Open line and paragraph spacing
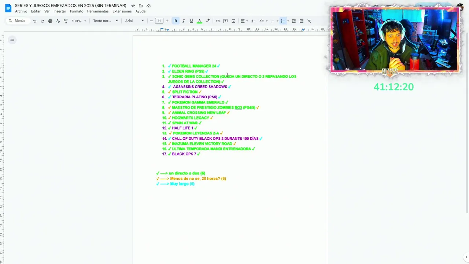The height and width of the screenshot is (264, 469). [x=253, y=21]
